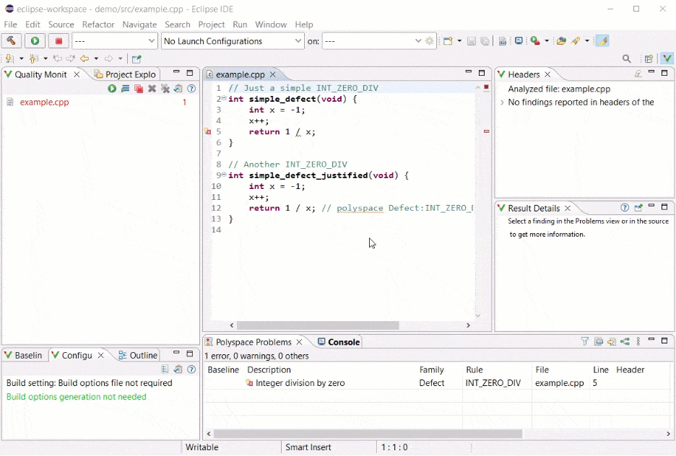Viewport: 676px width, 456px height.
Task: Switch to the Console tab
Action: pyautogui.click(x=339, y=342)
